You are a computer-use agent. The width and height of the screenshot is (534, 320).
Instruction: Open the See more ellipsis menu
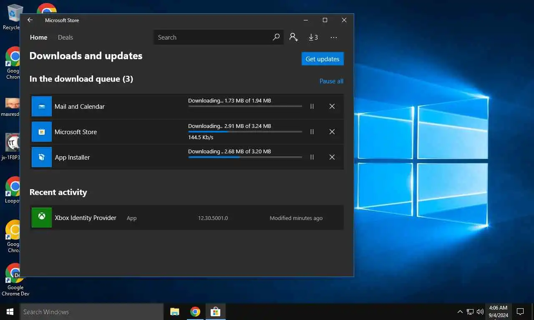334,37
